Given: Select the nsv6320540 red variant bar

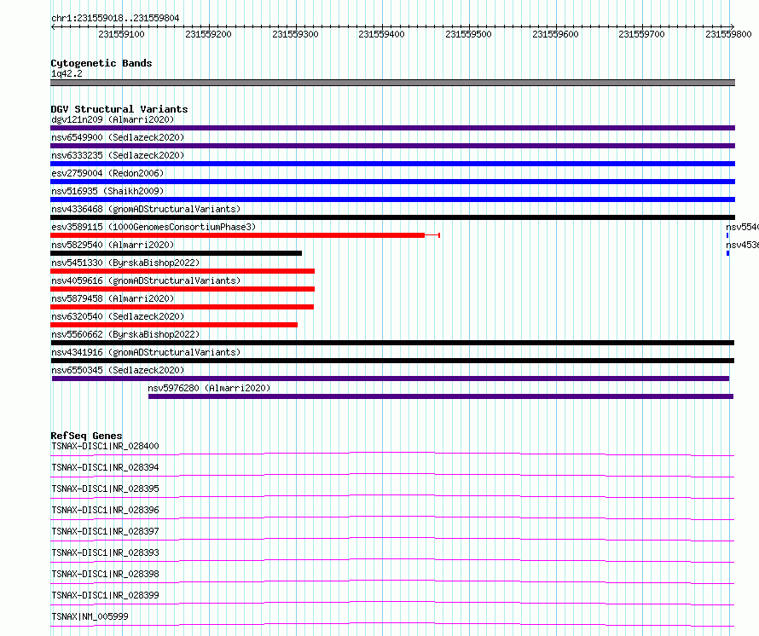Looking at the screenshot, I should pos(174,325).
